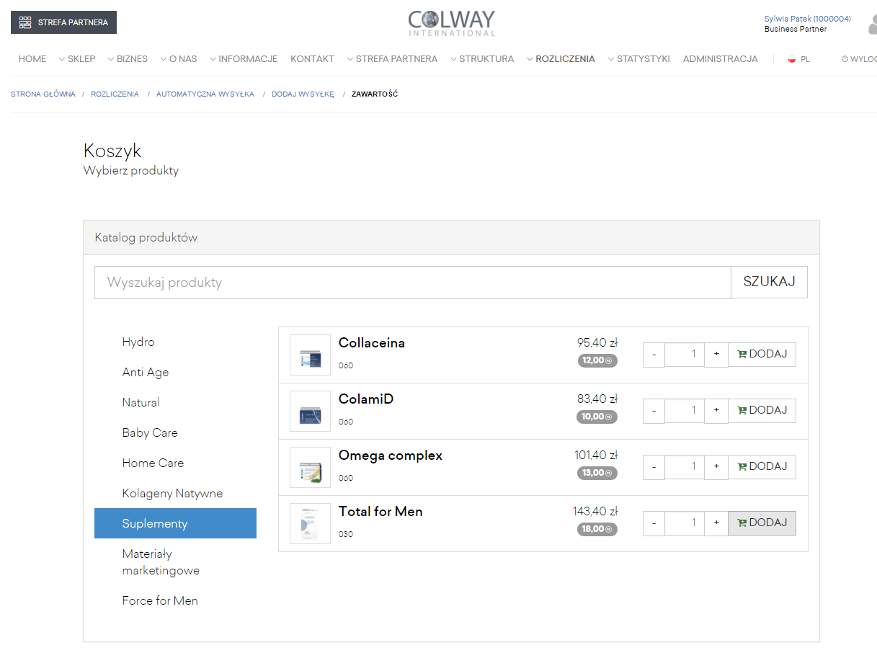The width and height of the screenshot is (877, 653).
Task: Select the Hydro category
Action: pyautogui.click(x=175, y=342)
